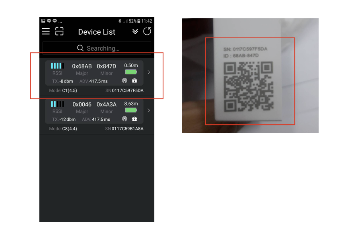Tap ADV 417.5 ms on second device

point(96,119)
